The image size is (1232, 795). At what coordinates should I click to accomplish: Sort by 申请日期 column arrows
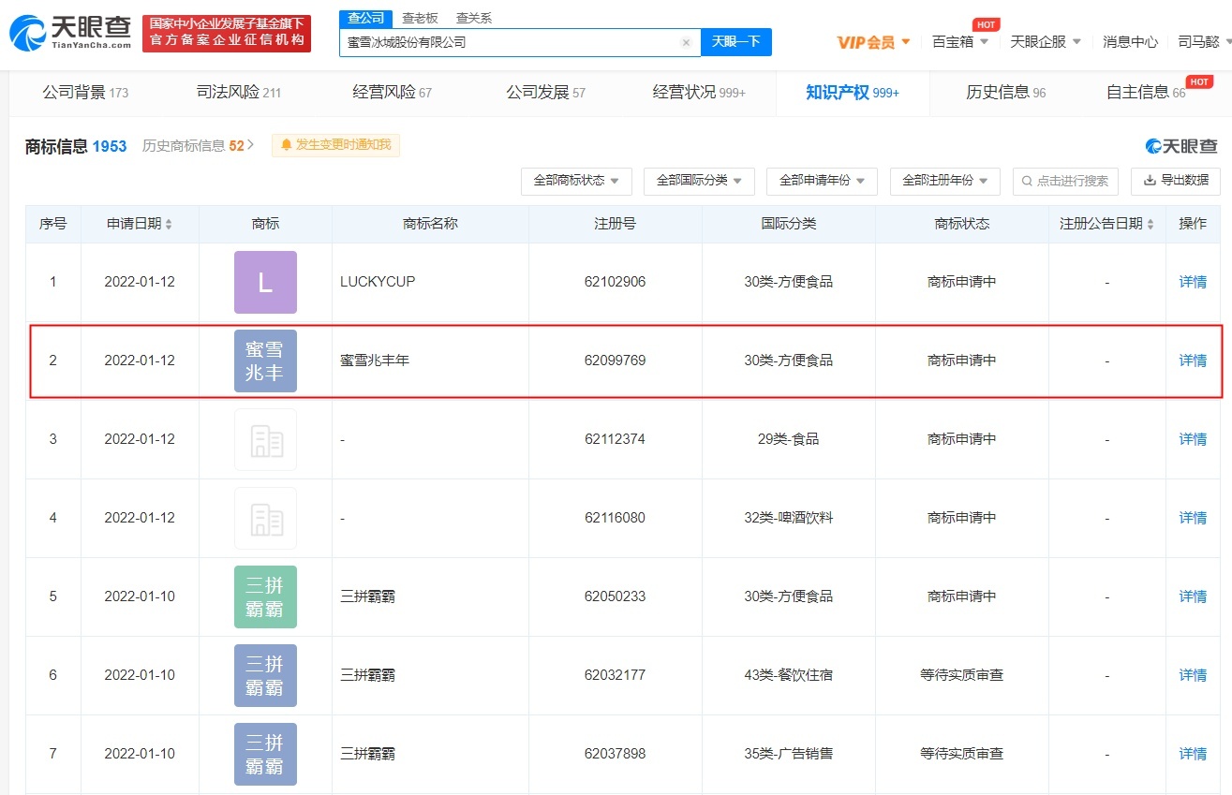point(169,225)
